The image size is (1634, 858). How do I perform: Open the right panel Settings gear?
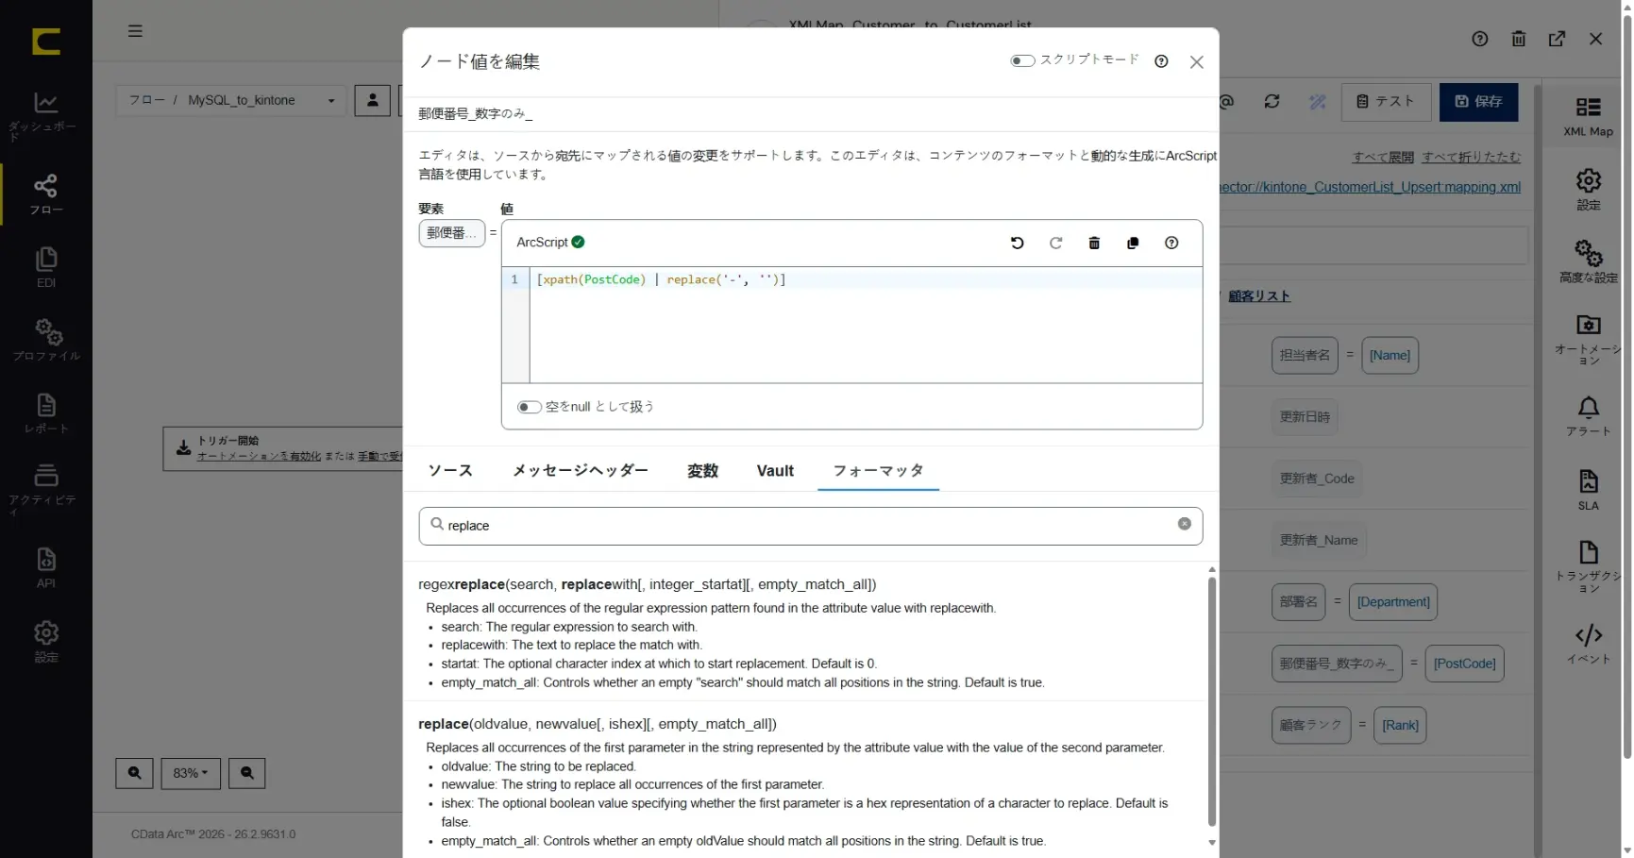click(1588, 189)
